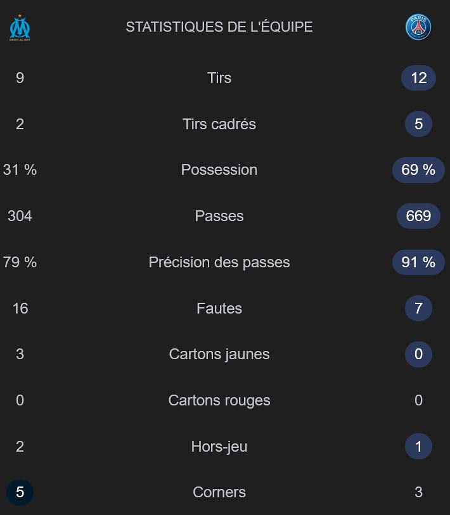Screen dimensions: 450x515
Task: Click the Tirs cadrés stat label
Action: pos(219,124)
